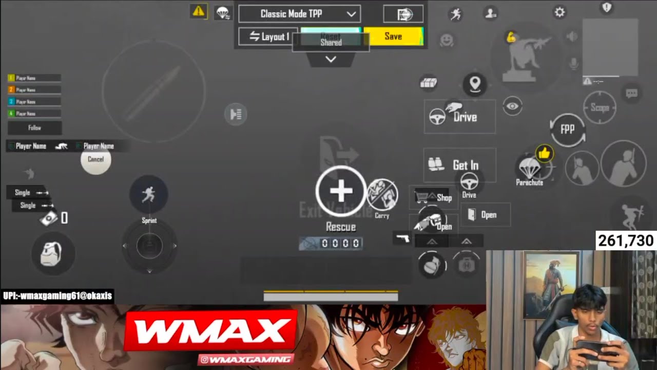657x370 pixels.
Task: Click the yellow-topped health bar
Action: (331, 295)
